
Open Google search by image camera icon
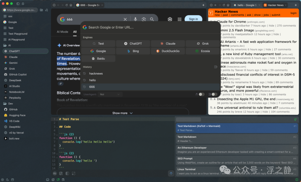(144, 19)
